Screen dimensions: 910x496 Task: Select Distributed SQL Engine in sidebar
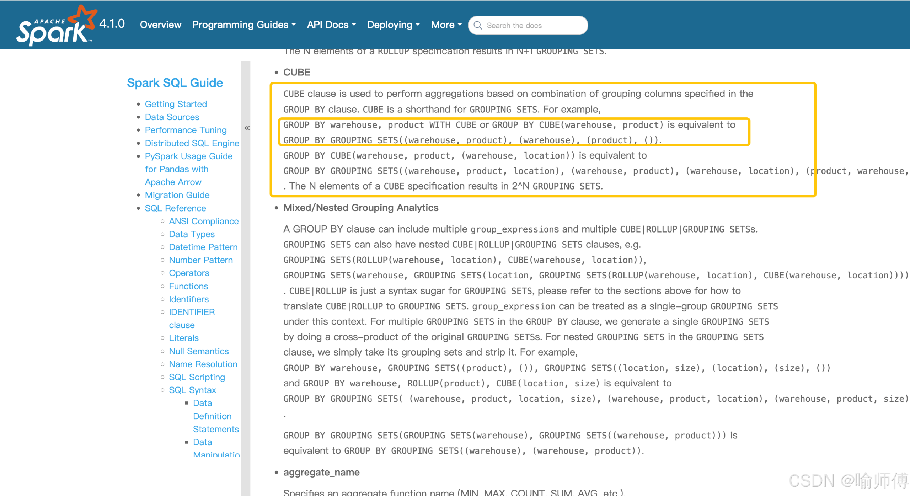point(192,143)
